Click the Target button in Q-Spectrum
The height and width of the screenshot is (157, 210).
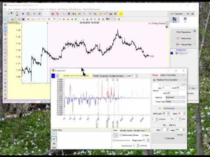155,75
